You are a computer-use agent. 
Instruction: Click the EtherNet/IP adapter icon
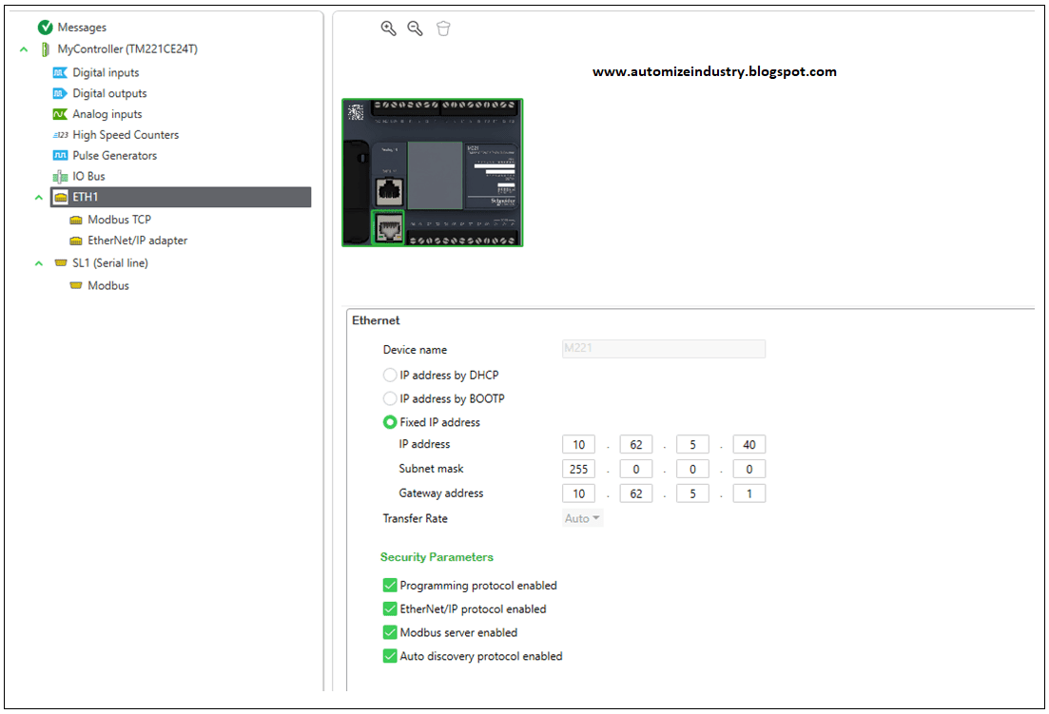point(76,240)
